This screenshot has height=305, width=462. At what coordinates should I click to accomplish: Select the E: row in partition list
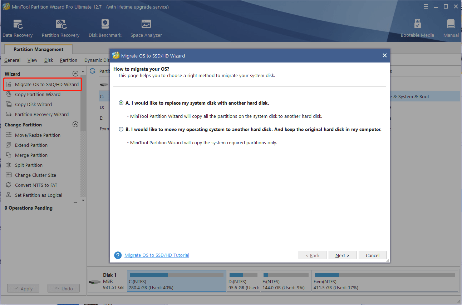104,118
